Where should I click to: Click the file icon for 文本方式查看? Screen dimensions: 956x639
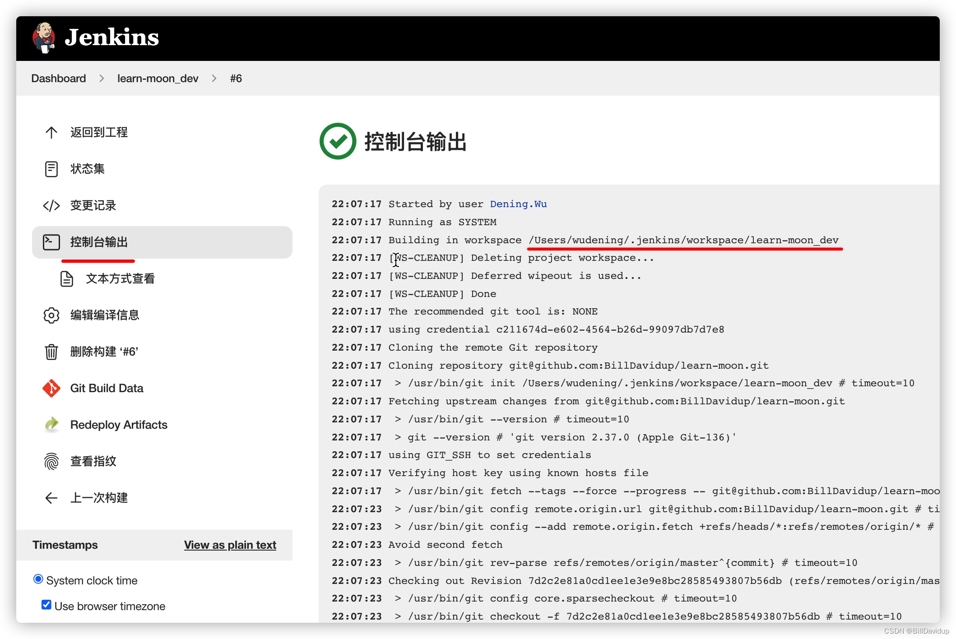point(67,278)
